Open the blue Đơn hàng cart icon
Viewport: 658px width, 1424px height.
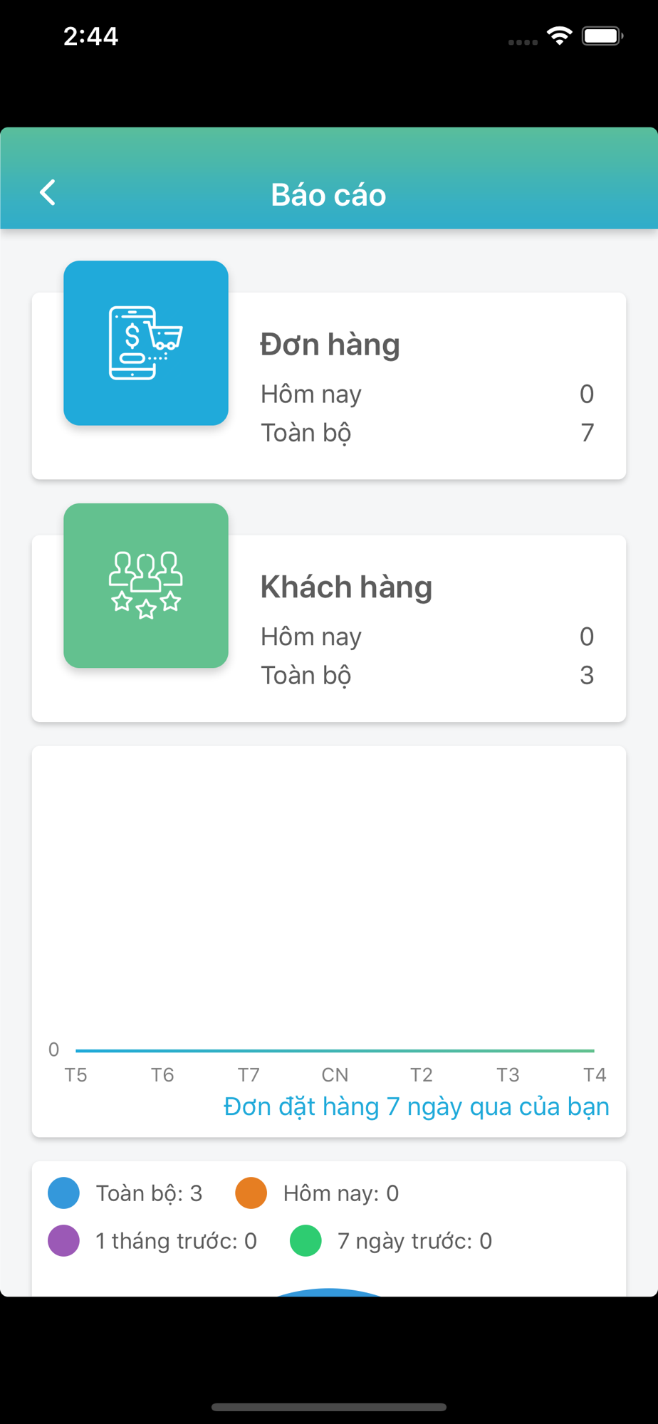pos(146,343)
